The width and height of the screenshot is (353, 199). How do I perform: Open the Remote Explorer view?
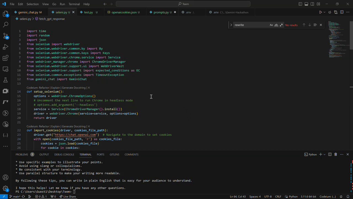pos(6,69)
